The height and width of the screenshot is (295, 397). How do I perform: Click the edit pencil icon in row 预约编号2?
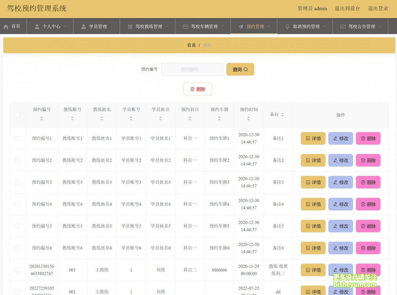(x=335, y=160)
